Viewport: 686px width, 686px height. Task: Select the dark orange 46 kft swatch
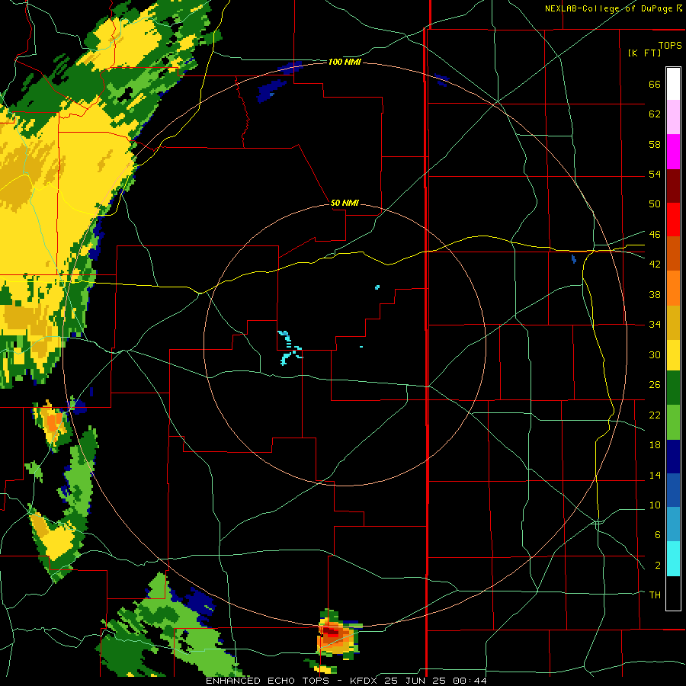pyautogui.click(x=673, y=254)
